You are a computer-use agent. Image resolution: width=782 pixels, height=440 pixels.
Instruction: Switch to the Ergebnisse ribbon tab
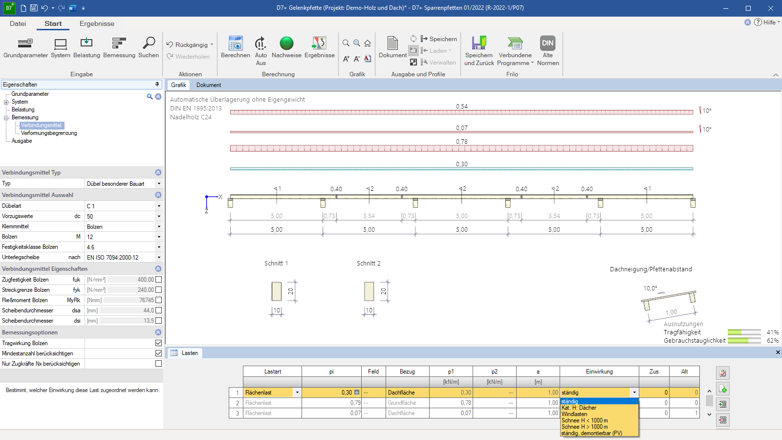tap(97, 23)
